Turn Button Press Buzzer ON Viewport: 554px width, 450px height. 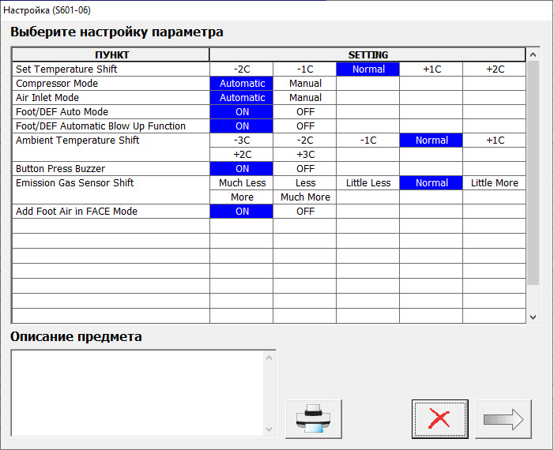point(242,169)
